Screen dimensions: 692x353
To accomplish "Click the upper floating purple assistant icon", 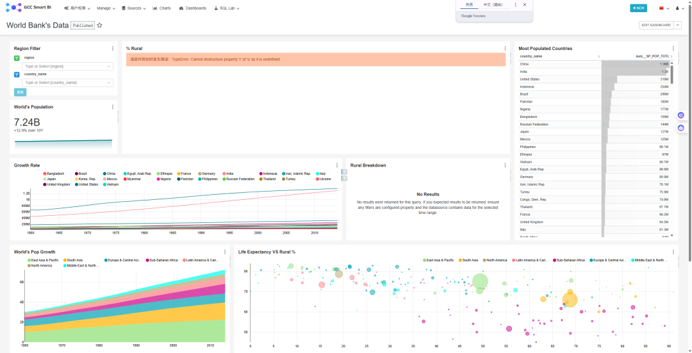I will [681, 115].
